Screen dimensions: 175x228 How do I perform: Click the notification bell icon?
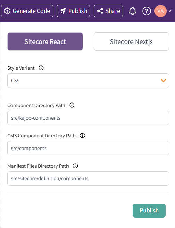[x=132, y=11]
